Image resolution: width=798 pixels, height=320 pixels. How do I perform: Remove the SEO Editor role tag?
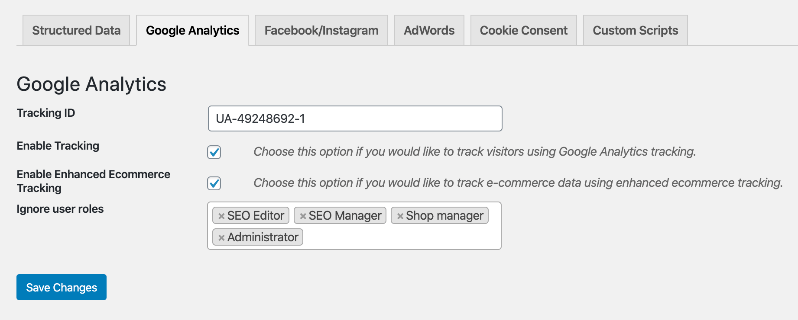(x=221, y=216)
